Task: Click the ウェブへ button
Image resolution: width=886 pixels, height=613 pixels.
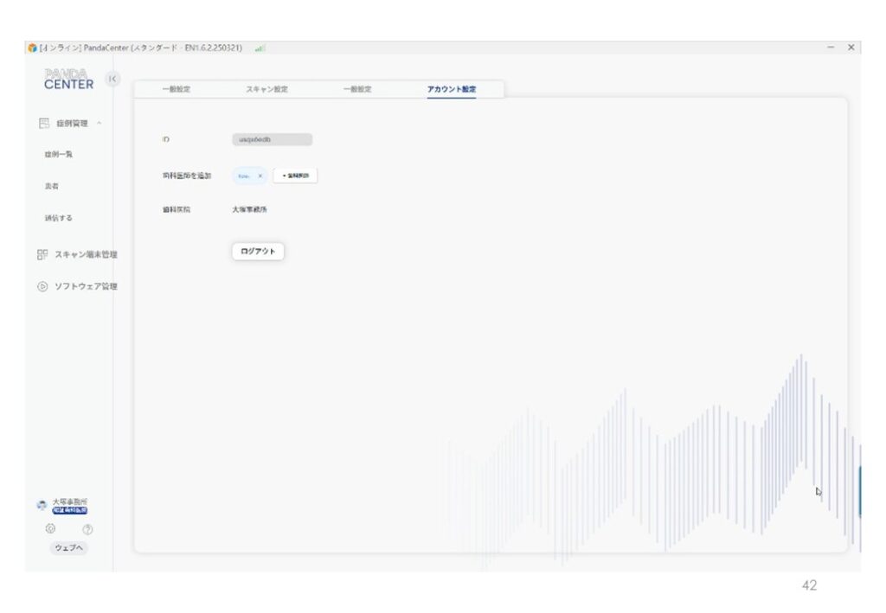Action: [68, 547]
